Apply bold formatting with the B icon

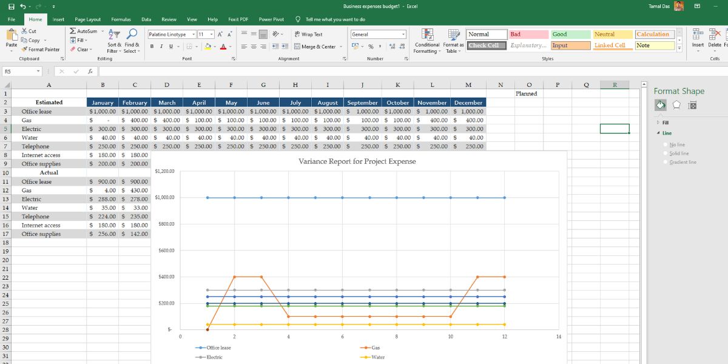click(x=152, y=47)
